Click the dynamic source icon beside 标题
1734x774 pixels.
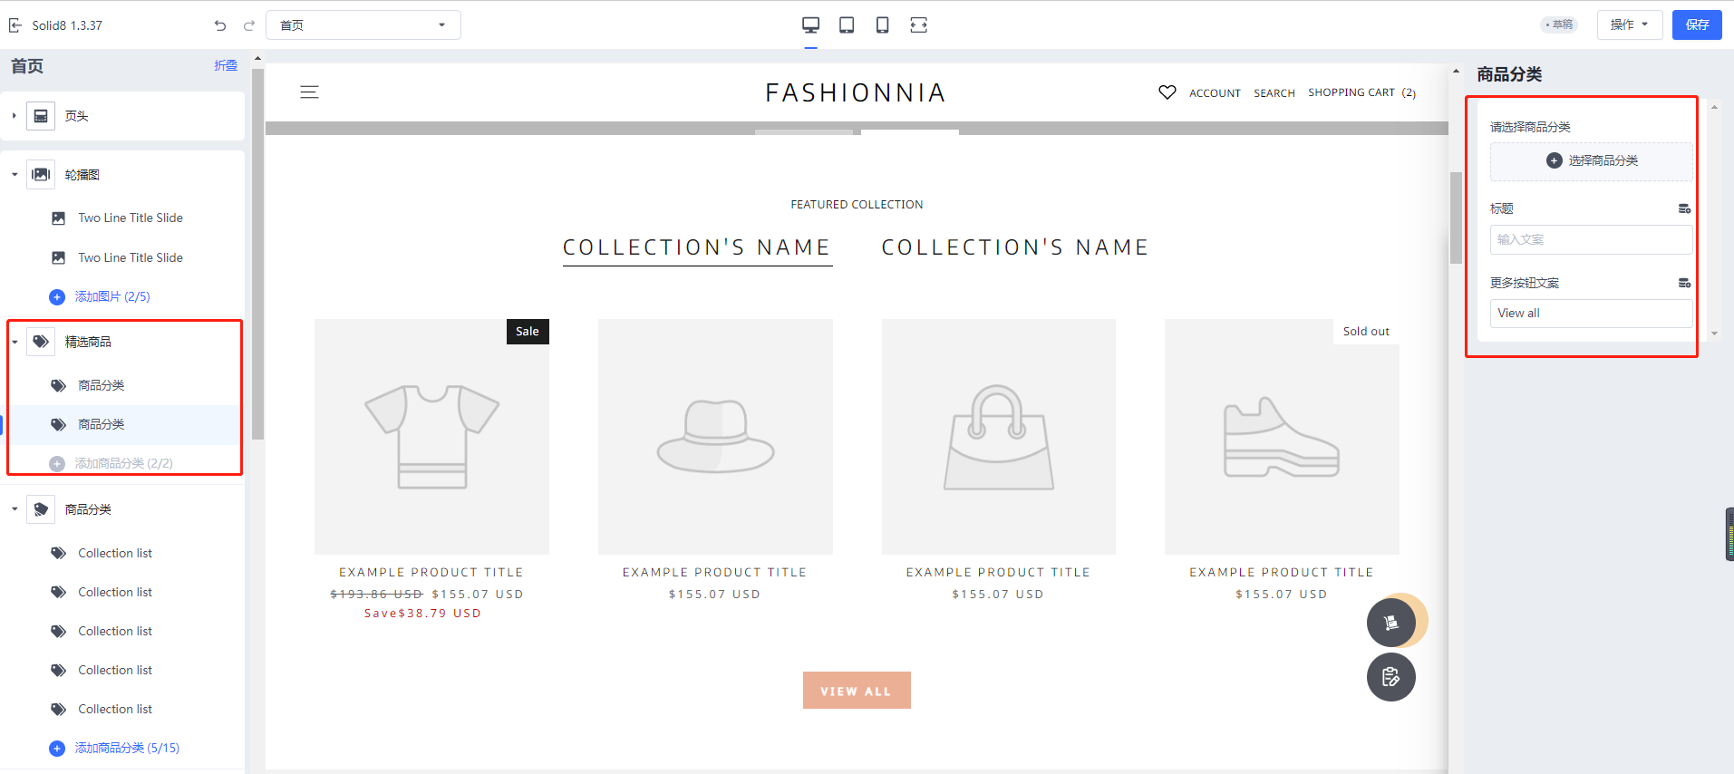(1684, 209)
